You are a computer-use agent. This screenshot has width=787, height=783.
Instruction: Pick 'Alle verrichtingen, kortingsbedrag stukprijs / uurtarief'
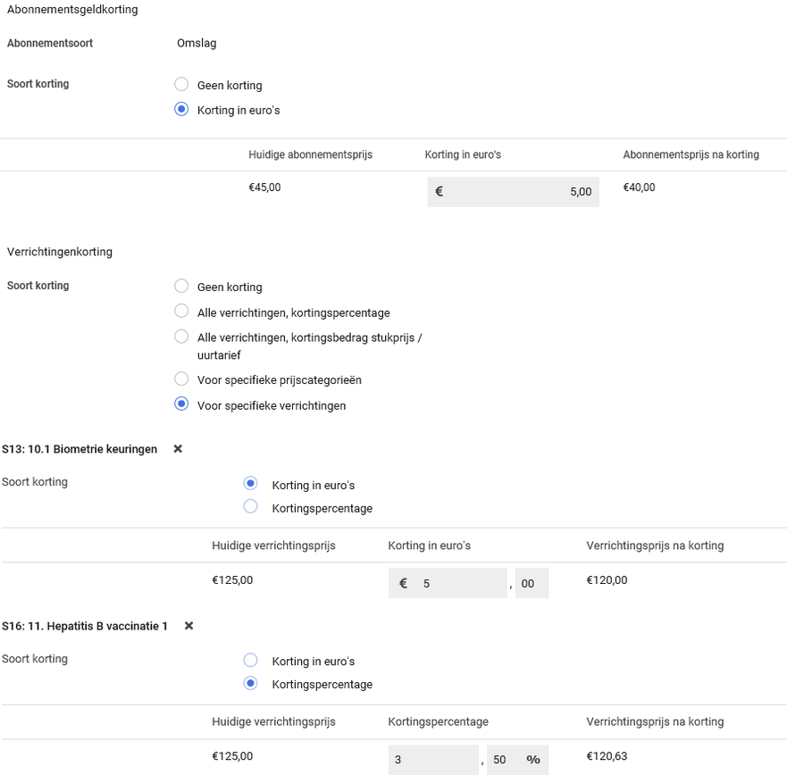[x=181, y=337]
